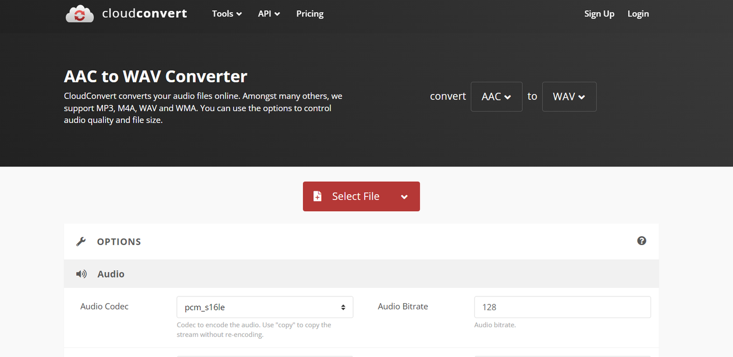Click the cloudconvert brand name text

144,13
